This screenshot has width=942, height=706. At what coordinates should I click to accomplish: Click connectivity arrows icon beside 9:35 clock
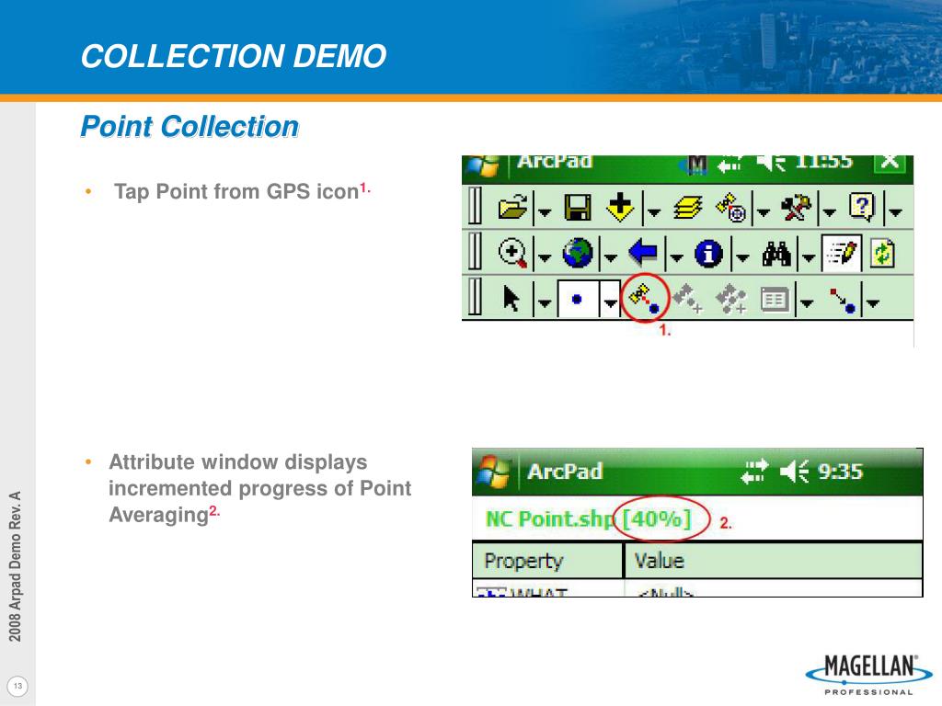click(754, 472)
